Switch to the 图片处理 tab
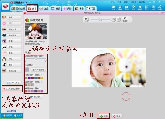 [18, 9]
